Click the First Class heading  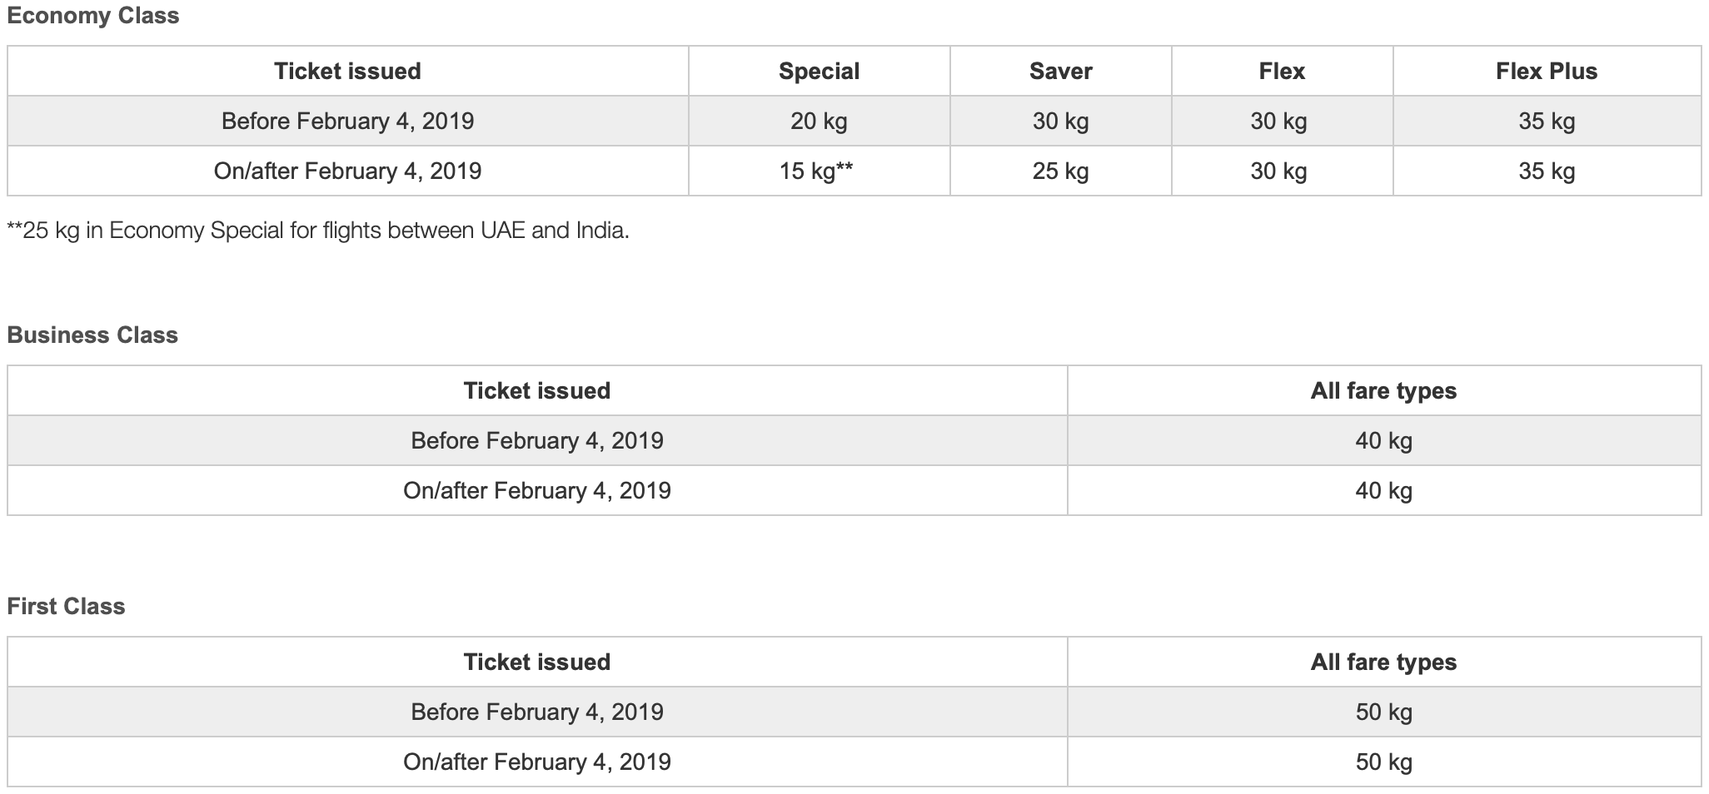pos(66,606)
